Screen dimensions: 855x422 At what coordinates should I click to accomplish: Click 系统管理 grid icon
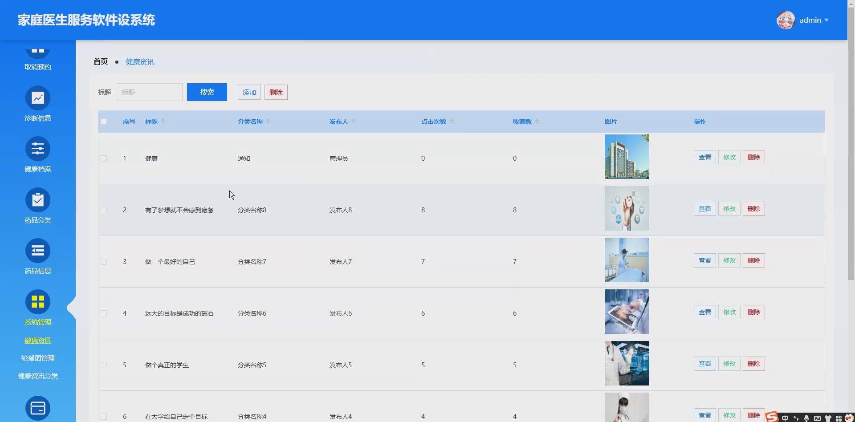click(38, 302)
